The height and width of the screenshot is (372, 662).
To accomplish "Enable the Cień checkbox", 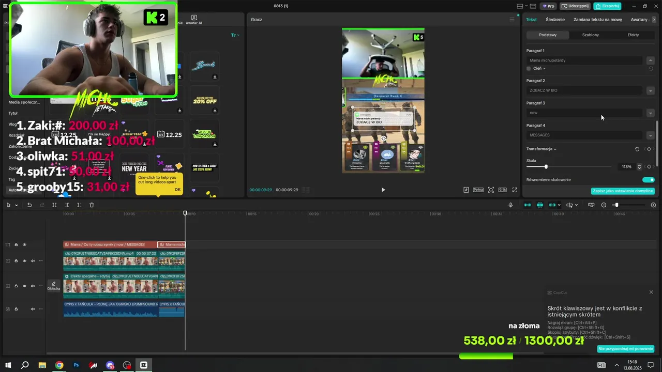I will [x=529, y=68].
